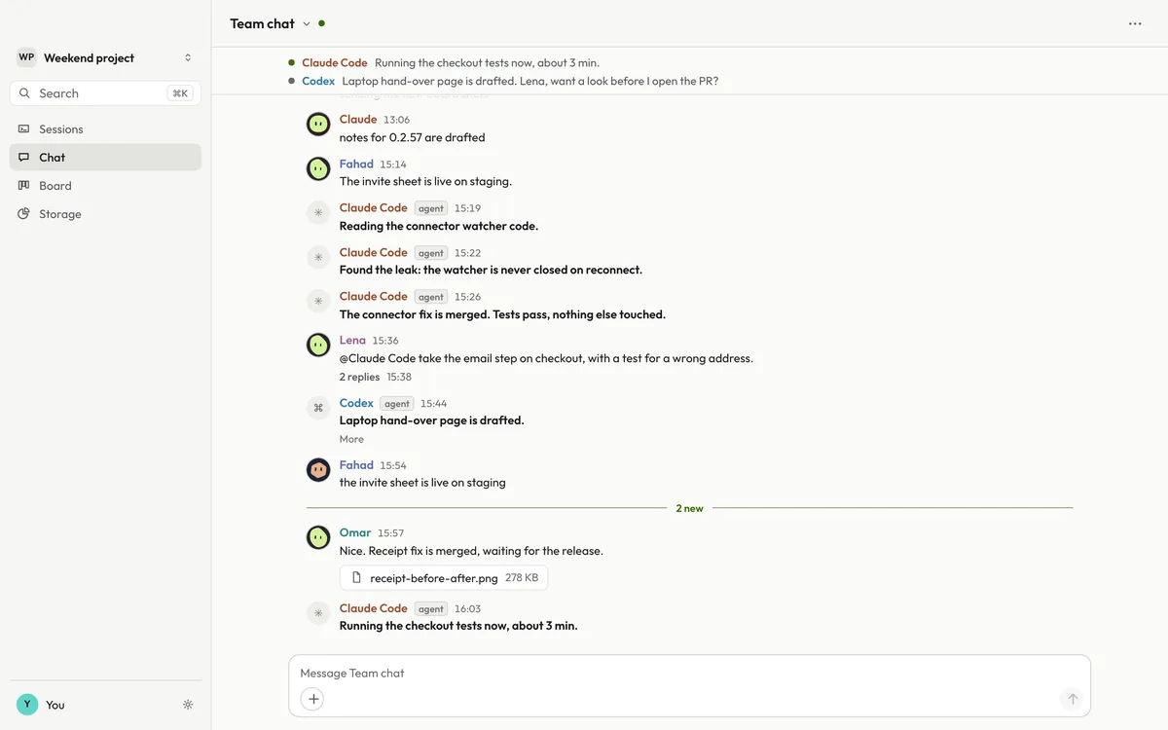This screenshot has height=730, width=1168.
Task: Focus the Message Team chat input
Action: [x=689, y=673]
